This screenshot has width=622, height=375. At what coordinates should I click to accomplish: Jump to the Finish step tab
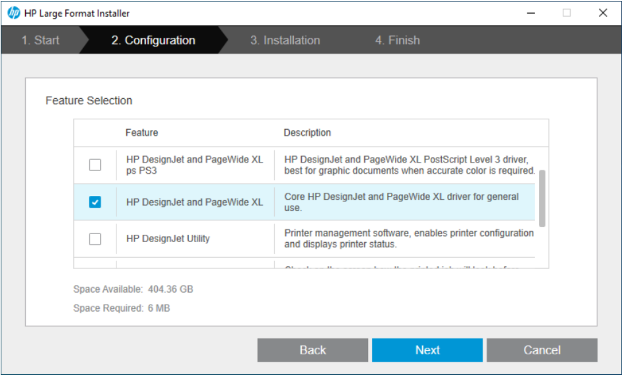pyautogui.click(x=397, y=40)
